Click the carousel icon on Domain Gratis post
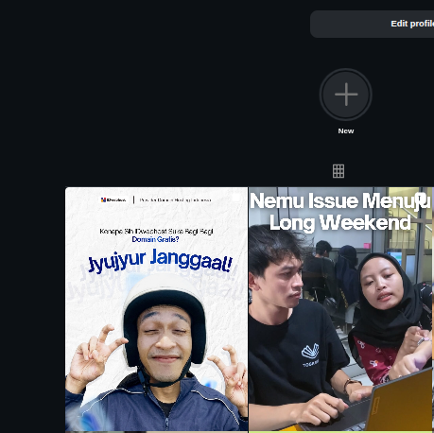The height and width of the screenshot is (433, 434). point(235,198)
